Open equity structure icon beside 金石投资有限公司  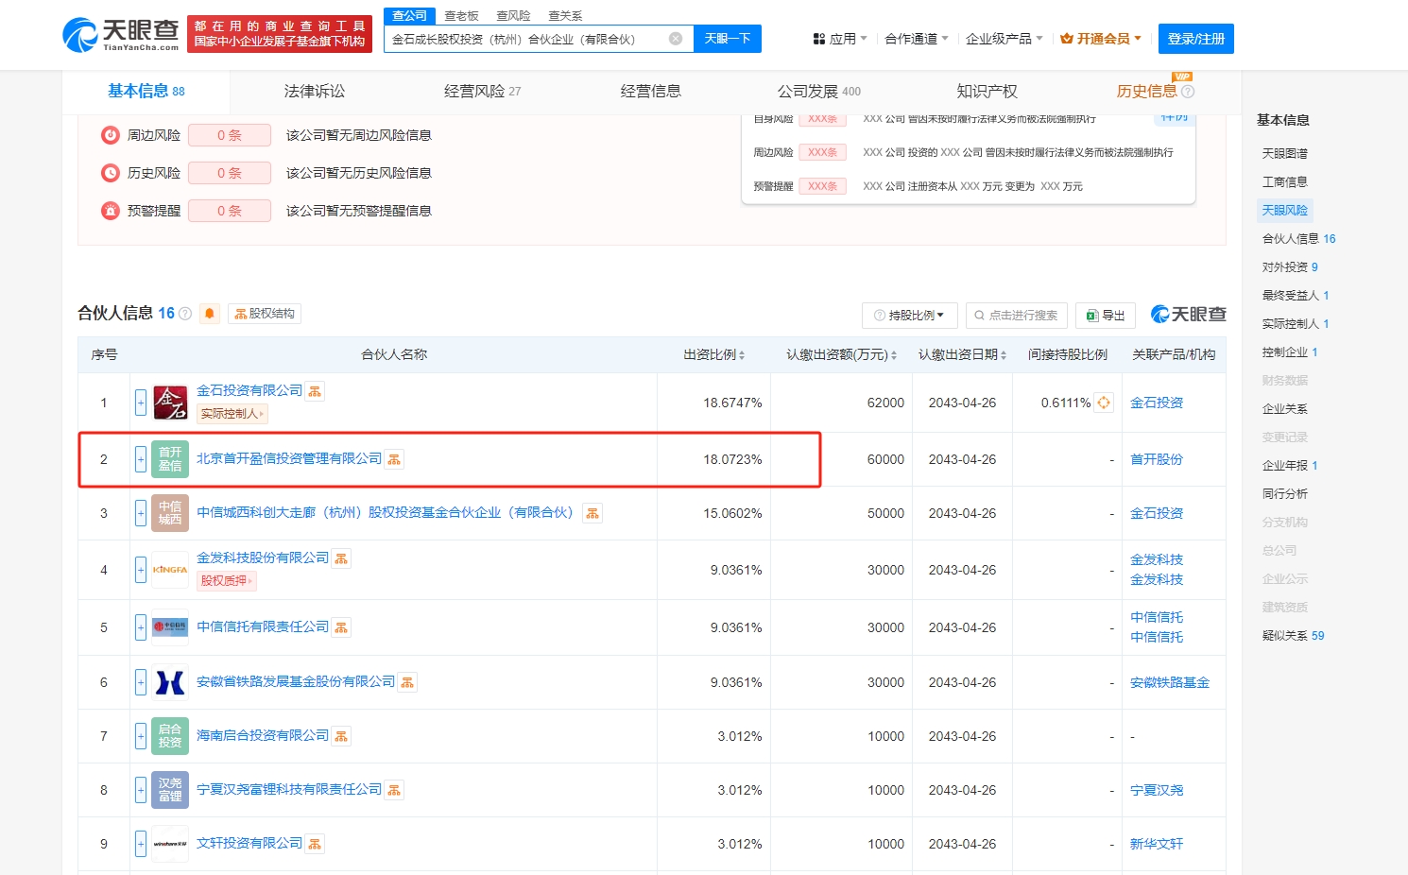315,391
